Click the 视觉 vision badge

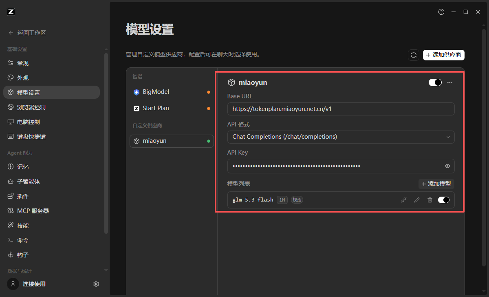pyautogui.click(x=297, y=200)
